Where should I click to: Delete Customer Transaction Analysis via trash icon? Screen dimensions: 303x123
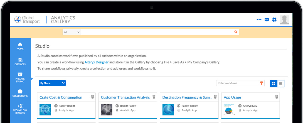click(154, 97)
